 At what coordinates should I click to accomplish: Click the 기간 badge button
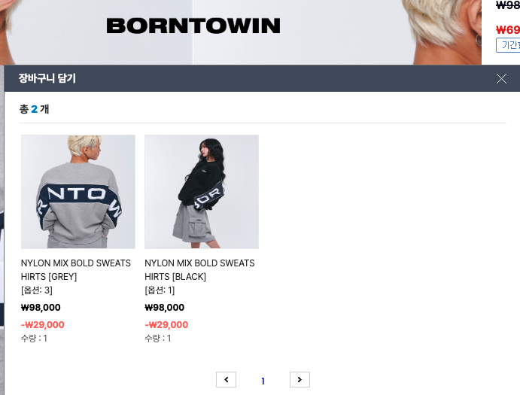pos(508,45)
